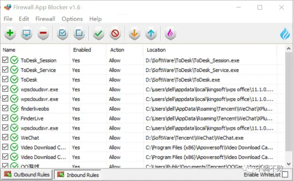
Task: Click the Enable (checked box) toolbar icon
Action: pos(63,34)
